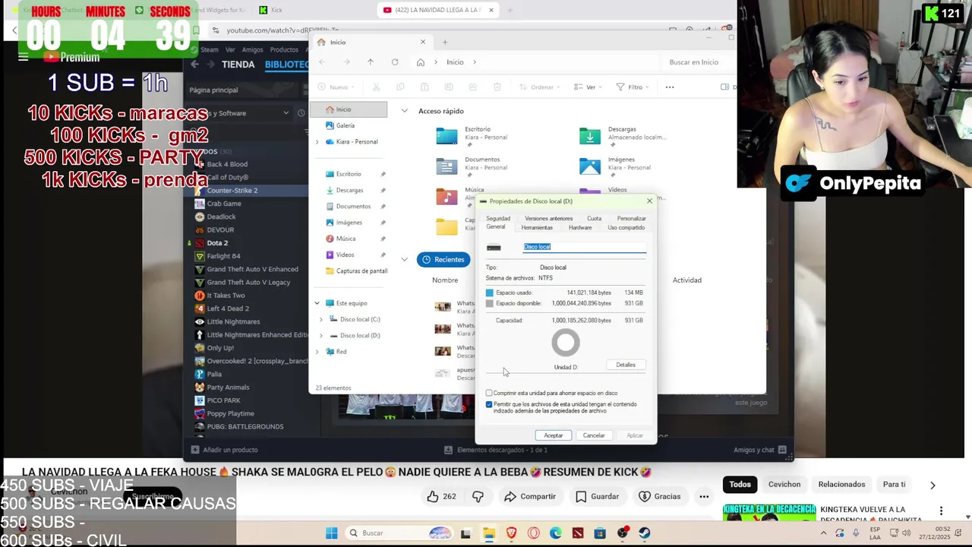Expand Disco local (D:) tree node

click(x=321, y=335)
